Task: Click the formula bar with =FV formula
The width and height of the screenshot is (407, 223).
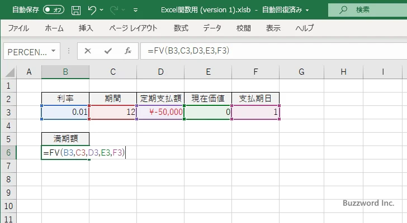Action: [273, 51]
